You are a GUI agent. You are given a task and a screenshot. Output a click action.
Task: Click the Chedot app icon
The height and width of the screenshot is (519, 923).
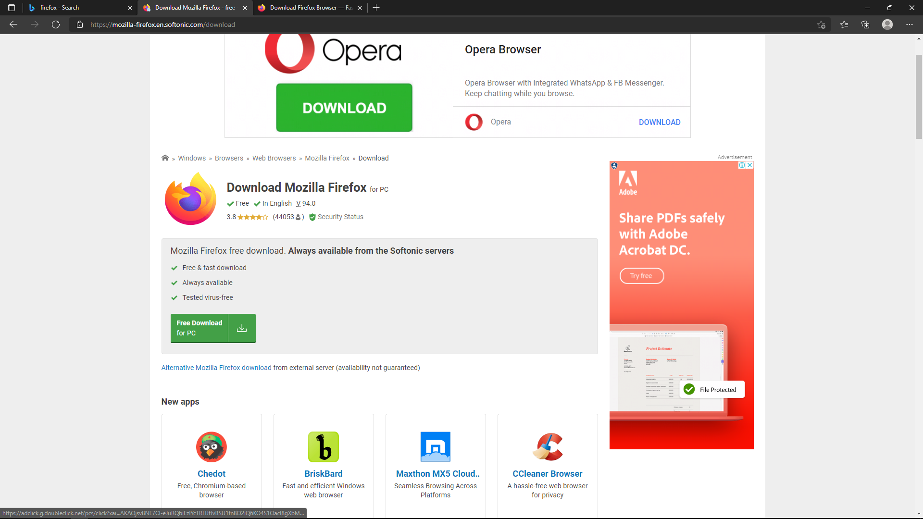(x=211, y=447)
